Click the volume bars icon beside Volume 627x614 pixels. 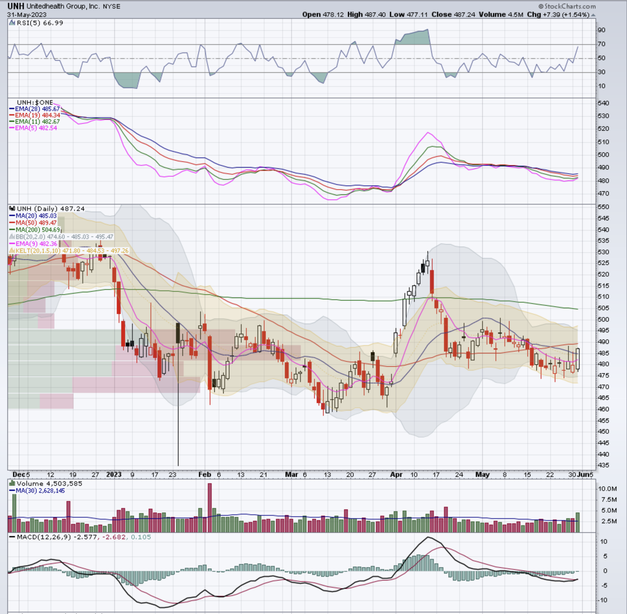point(12,483)
